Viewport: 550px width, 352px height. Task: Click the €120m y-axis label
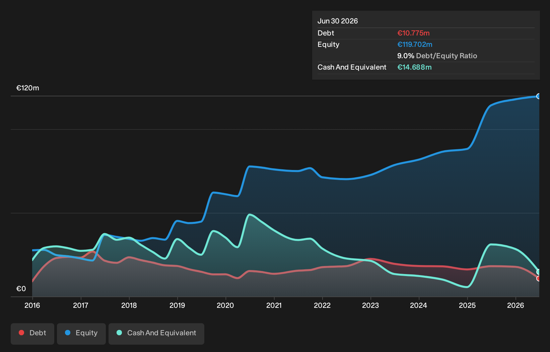[x=28, y=88]
